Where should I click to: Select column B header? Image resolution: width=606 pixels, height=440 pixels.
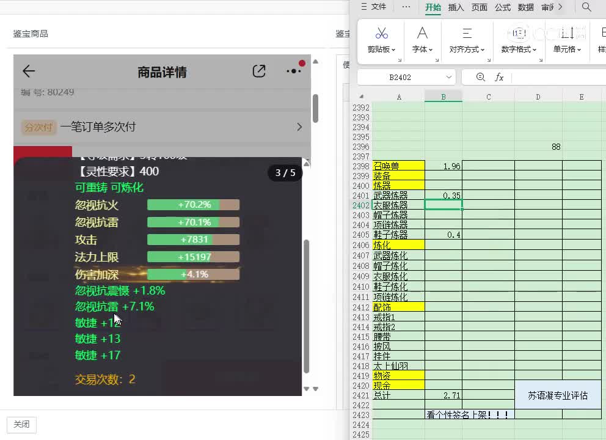pyautogui.click(x=444, y=97)
